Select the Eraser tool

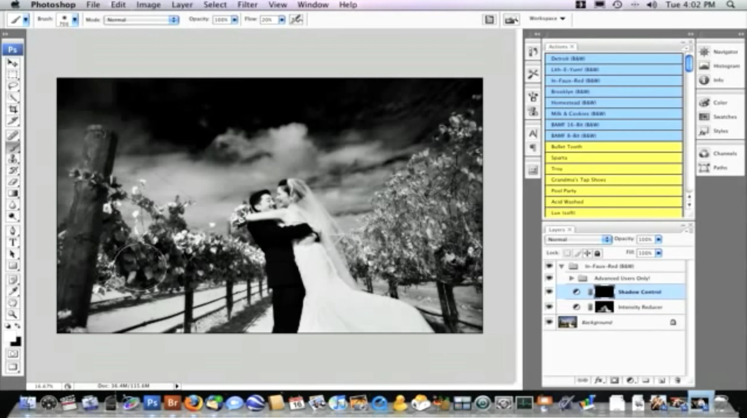[13, 182]
